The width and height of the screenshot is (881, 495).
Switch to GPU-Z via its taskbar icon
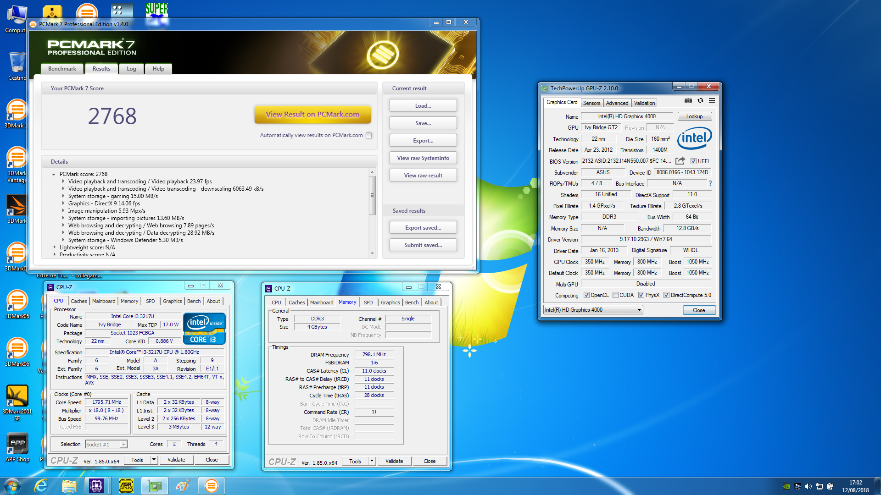154,486
